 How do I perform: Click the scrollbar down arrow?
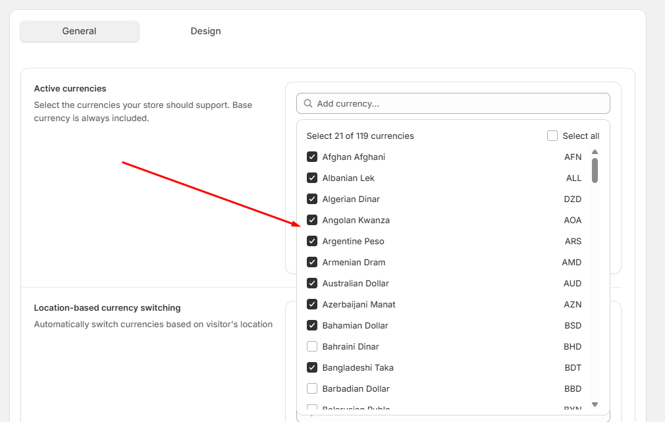click(x=595, y=404)
